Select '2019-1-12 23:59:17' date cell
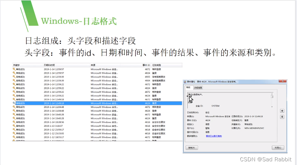The height and width of the screenshot is (165, 297). [x=54, y=130]
